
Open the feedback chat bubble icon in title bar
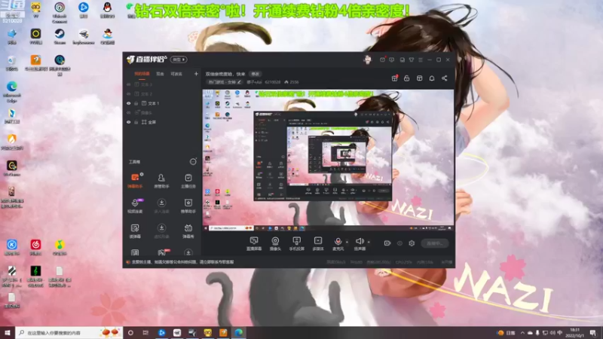tap(392, 60)
